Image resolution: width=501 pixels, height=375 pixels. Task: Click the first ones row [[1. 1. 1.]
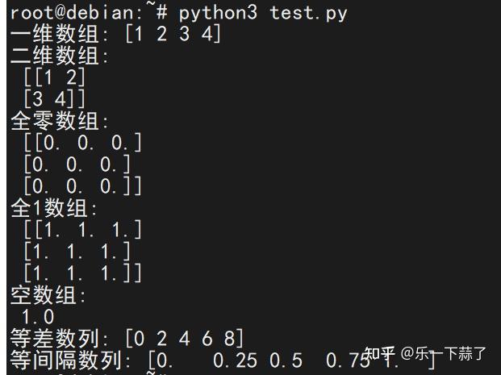pos(83,230)
